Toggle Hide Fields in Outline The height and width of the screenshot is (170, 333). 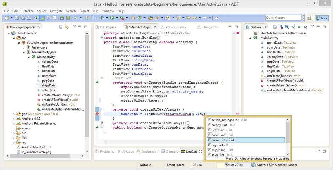pyautogui.click(x=287, y=27)
